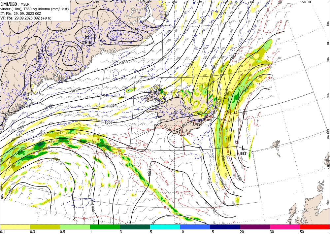The image size is (330, 234).
Task: Click the 994 isobar label
Action: (244, 112)
